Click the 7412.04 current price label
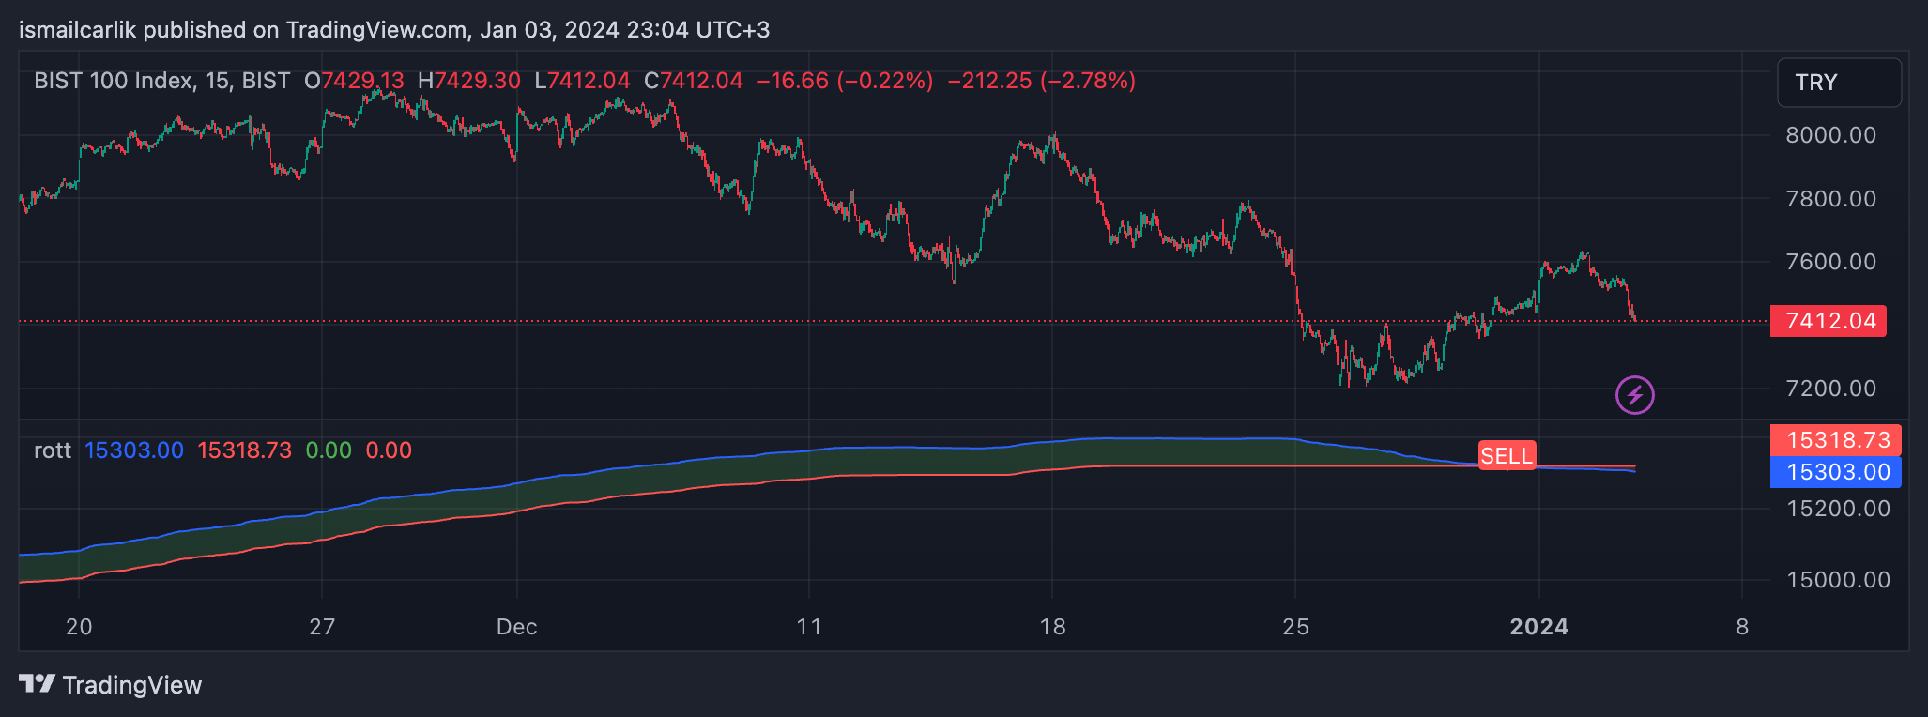Viewport: 1928px width, 717px height. click(1829, 321)
